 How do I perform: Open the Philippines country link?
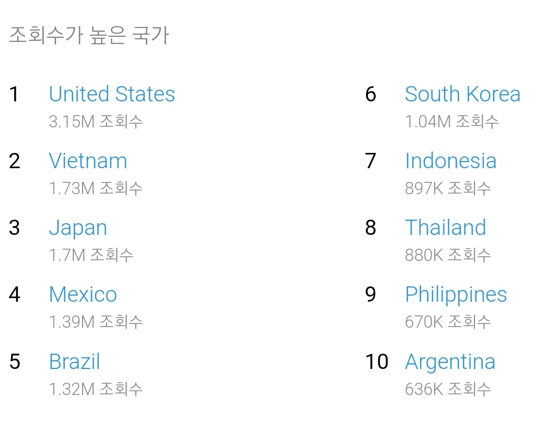(456, 295)
